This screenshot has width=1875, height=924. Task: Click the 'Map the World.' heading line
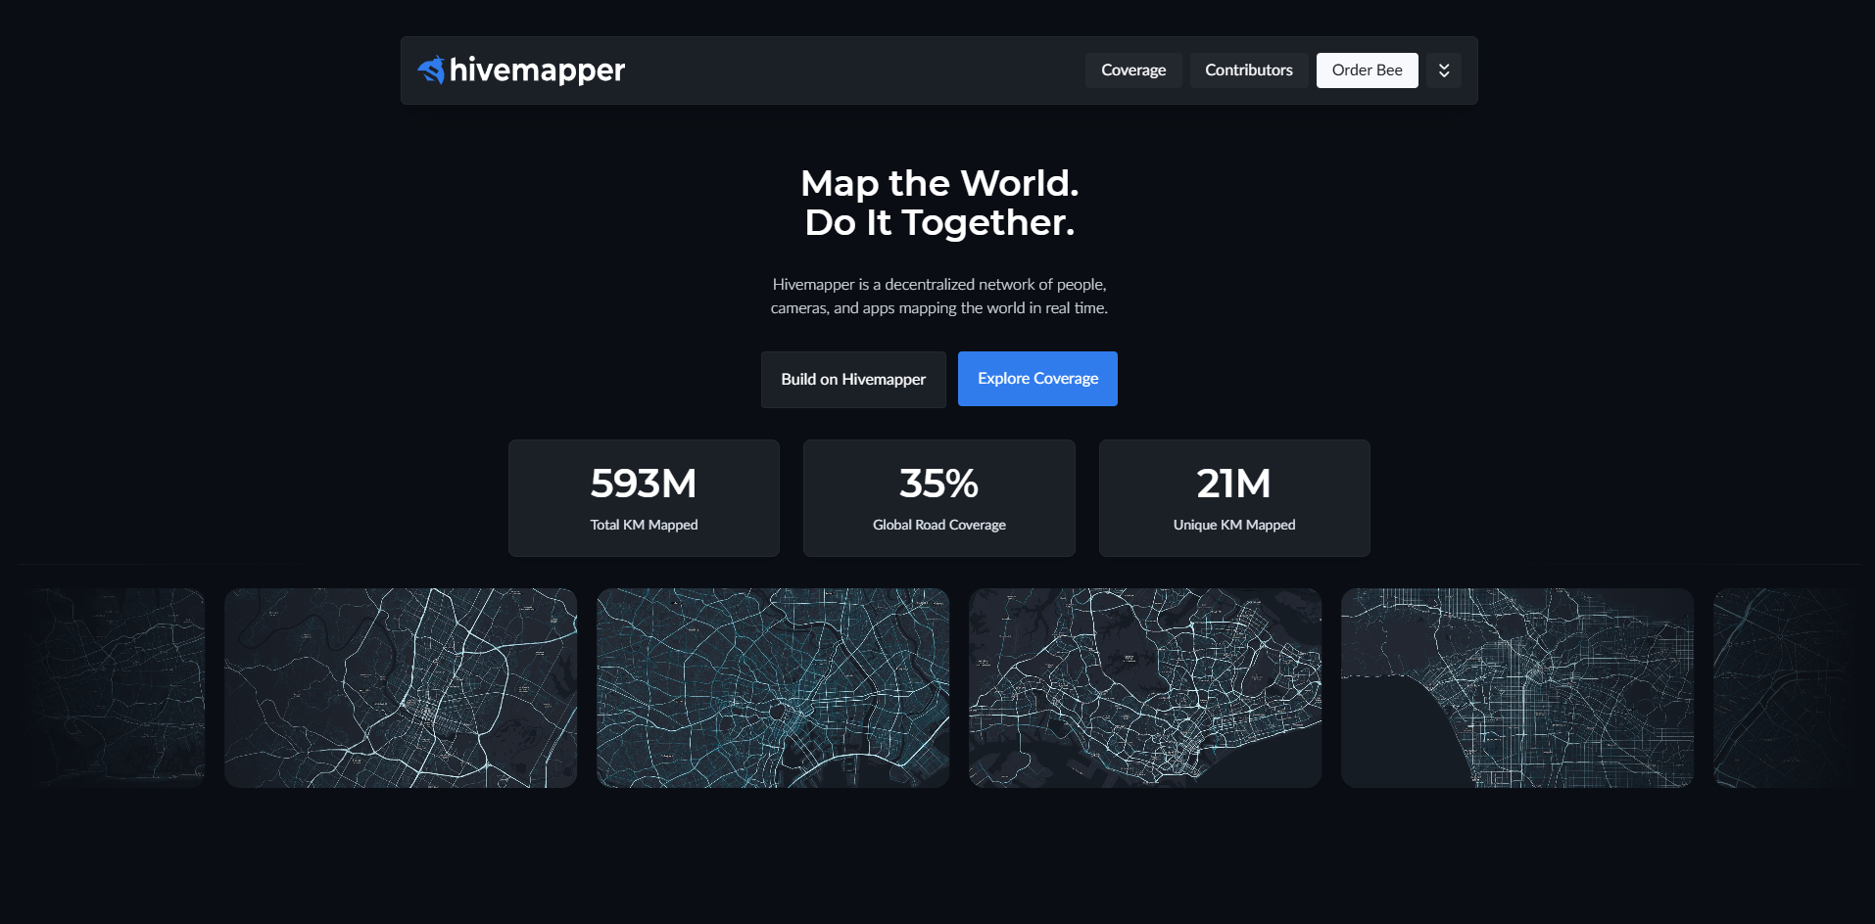pos(938,184)
